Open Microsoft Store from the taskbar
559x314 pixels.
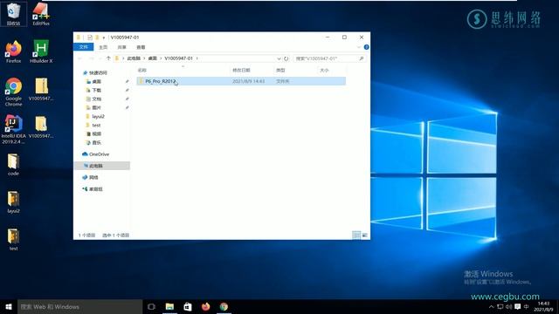coord(188,306)
